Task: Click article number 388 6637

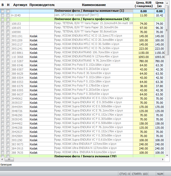Action: pos(17,94)
